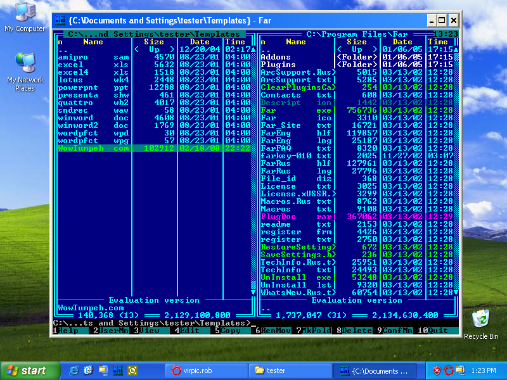This screenshot has width=507, height=380.
Task: Select UnInstall exe file row
Action: click(x=357, y=277)
